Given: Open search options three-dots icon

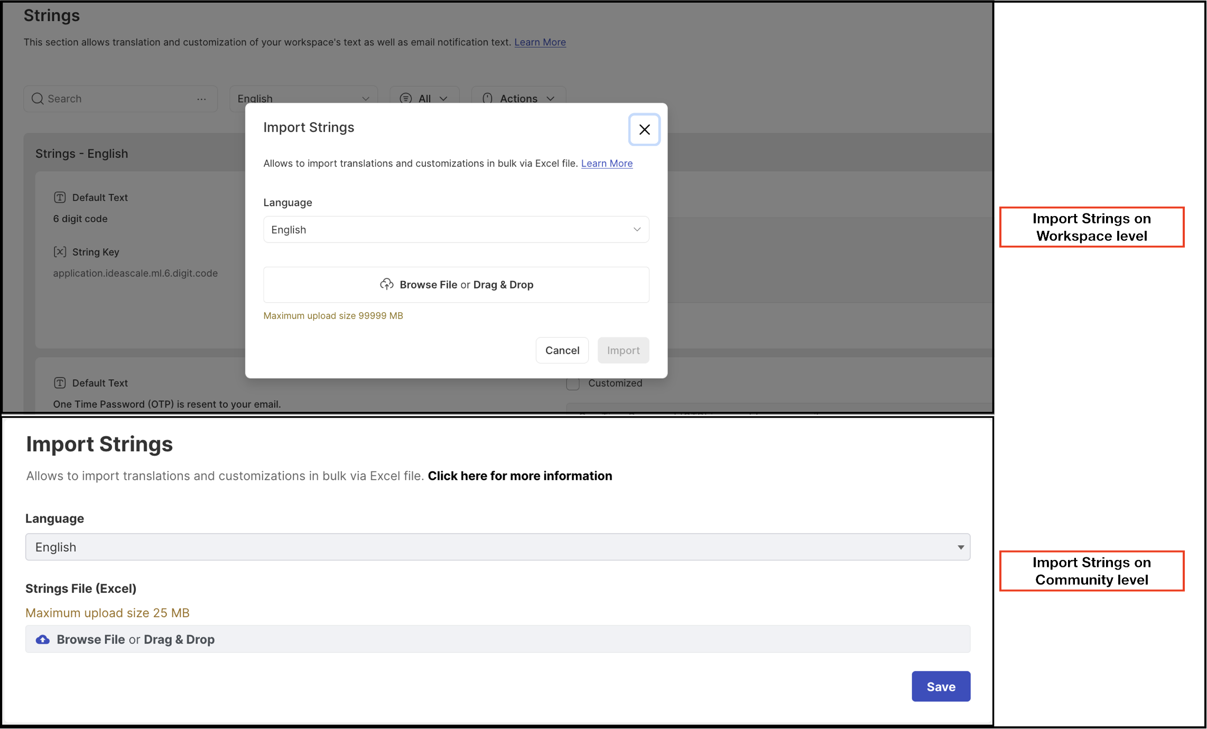Looking at the screenshot, I should [201, 99].
